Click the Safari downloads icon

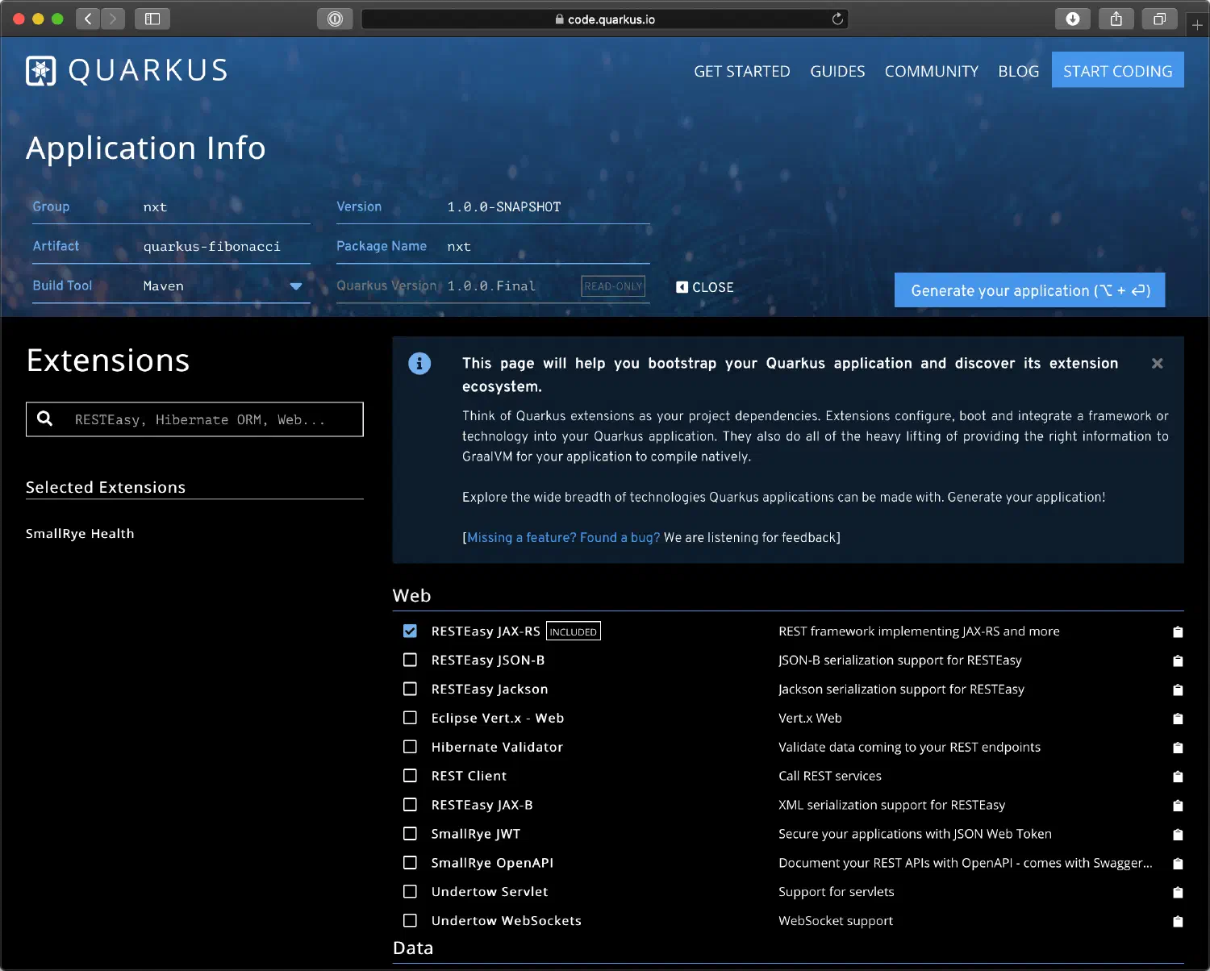[x=1072, y=19]
